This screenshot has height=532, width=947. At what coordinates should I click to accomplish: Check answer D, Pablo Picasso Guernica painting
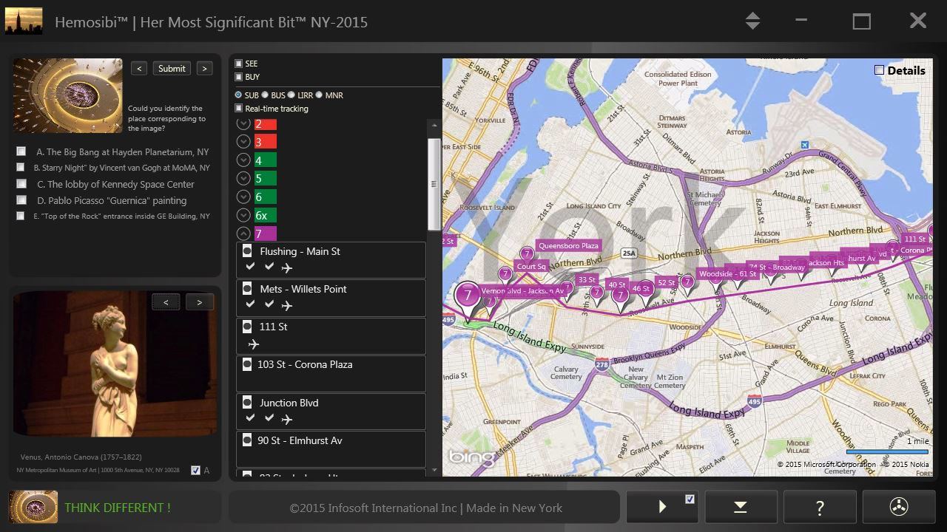coord(21,200)
